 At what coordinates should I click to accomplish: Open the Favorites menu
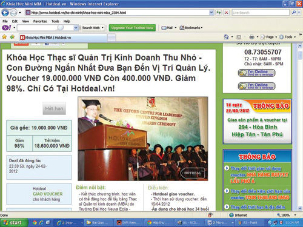pos(40,21)
